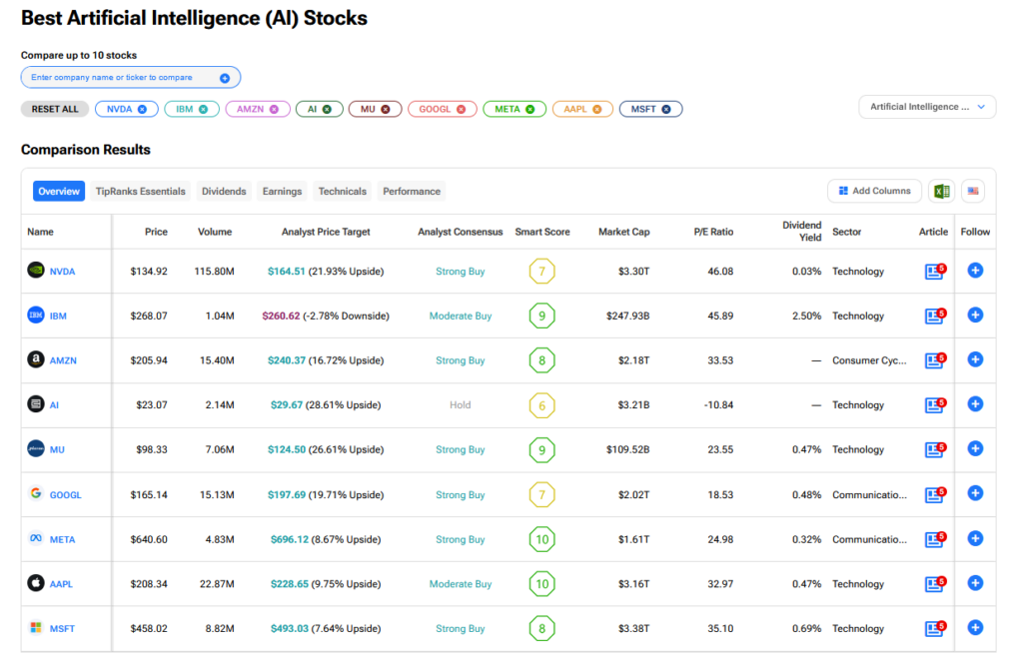This screenshot has width=1023, height=660.
Task: Open the GOOGL ticker link
Action: [66, 495]
